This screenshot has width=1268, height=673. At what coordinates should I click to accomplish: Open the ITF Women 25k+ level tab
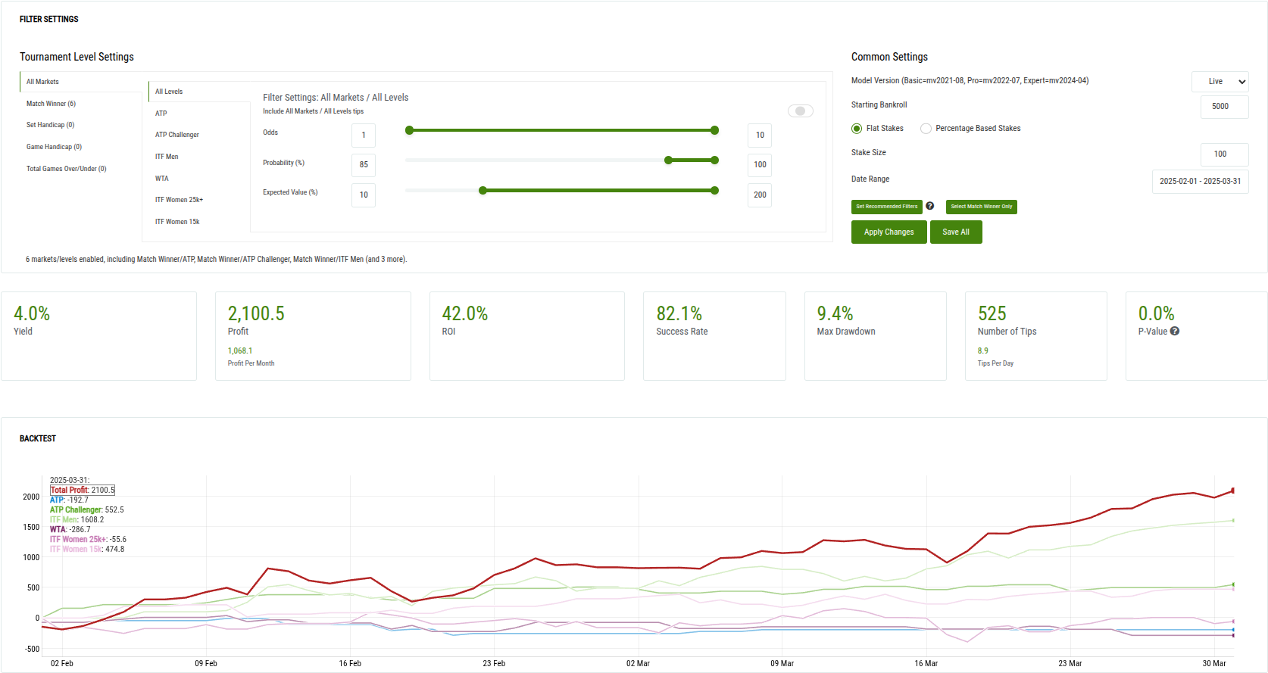pos(179,200)
